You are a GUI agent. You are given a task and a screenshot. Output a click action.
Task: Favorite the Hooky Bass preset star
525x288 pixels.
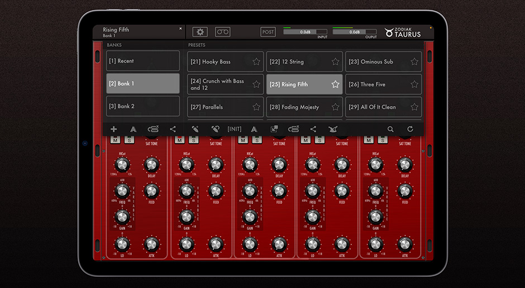click(256, 62)
